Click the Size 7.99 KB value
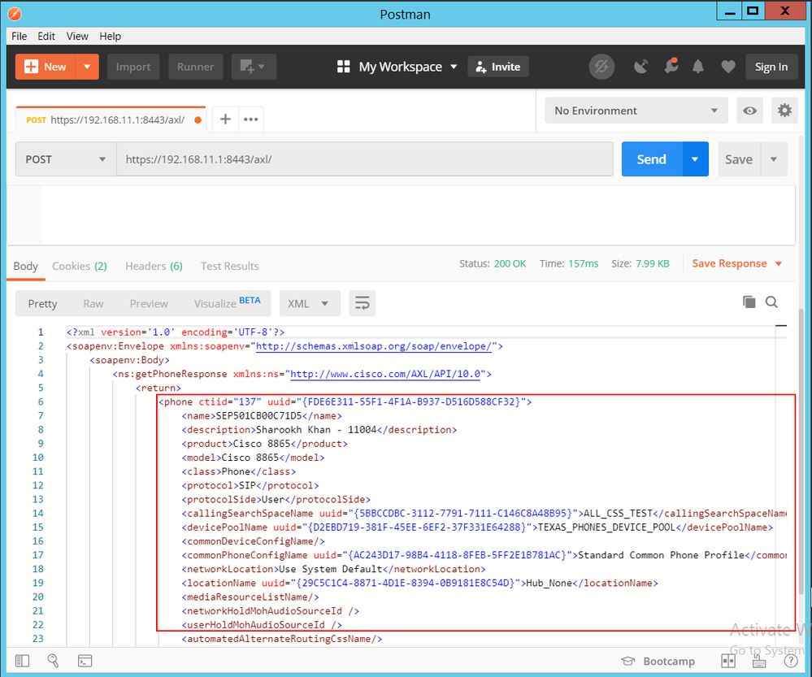Viewport: 812px width, 677px height. tap(653, 263)
